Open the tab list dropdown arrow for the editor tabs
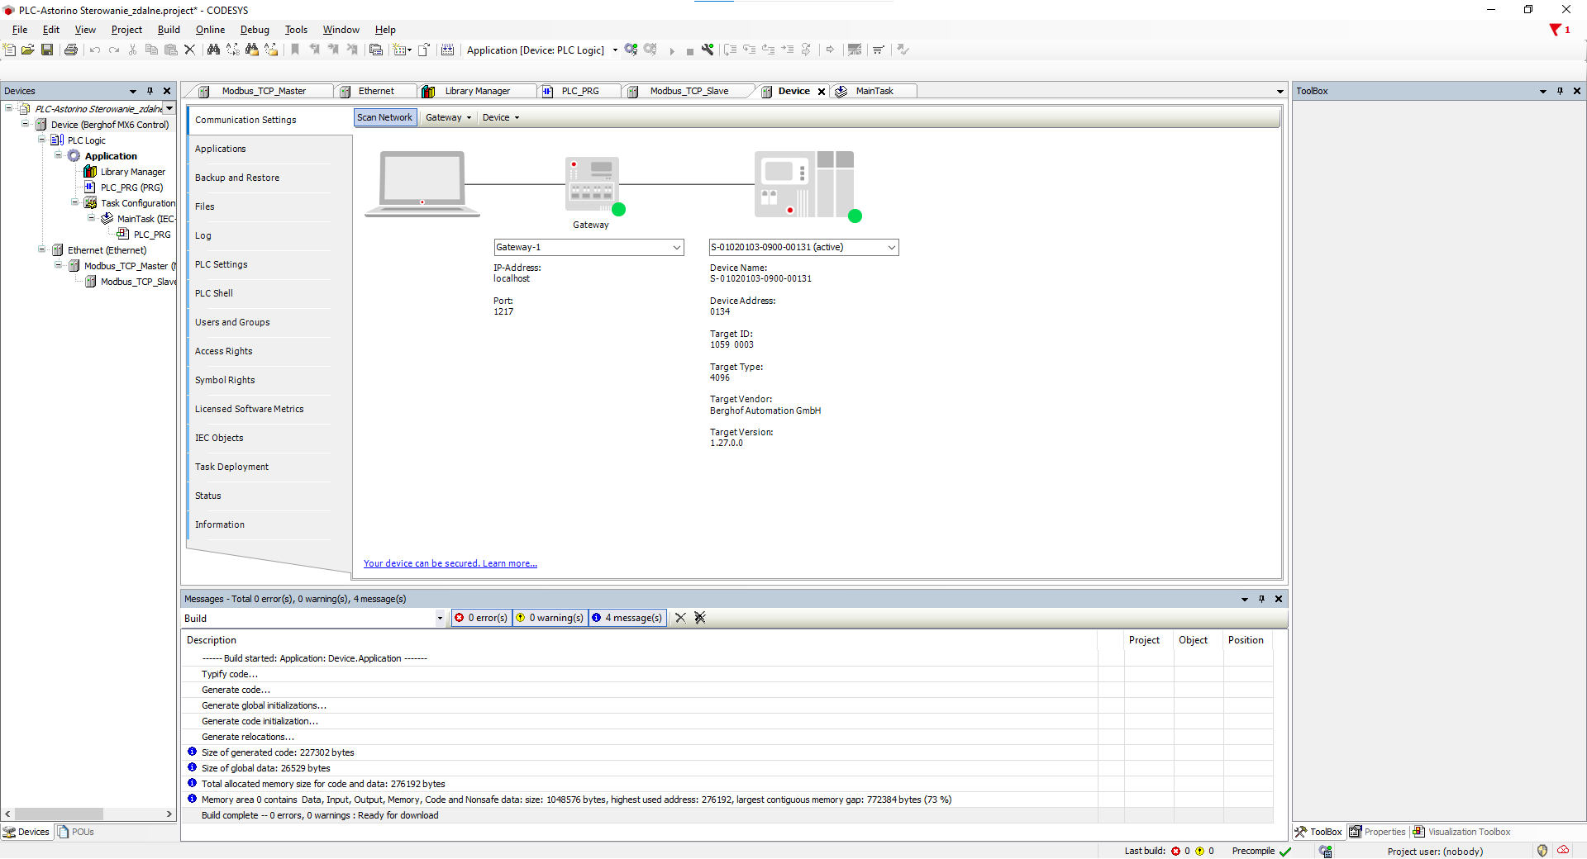Image resolution: width=1587 pixels, height=859 pixels. point(1280,92)
